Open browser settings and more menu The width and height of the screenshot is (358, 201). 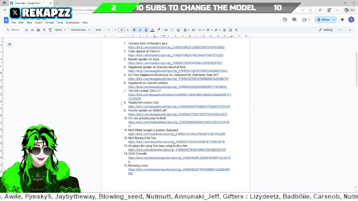pyautogui.click(x=338, y=10)
